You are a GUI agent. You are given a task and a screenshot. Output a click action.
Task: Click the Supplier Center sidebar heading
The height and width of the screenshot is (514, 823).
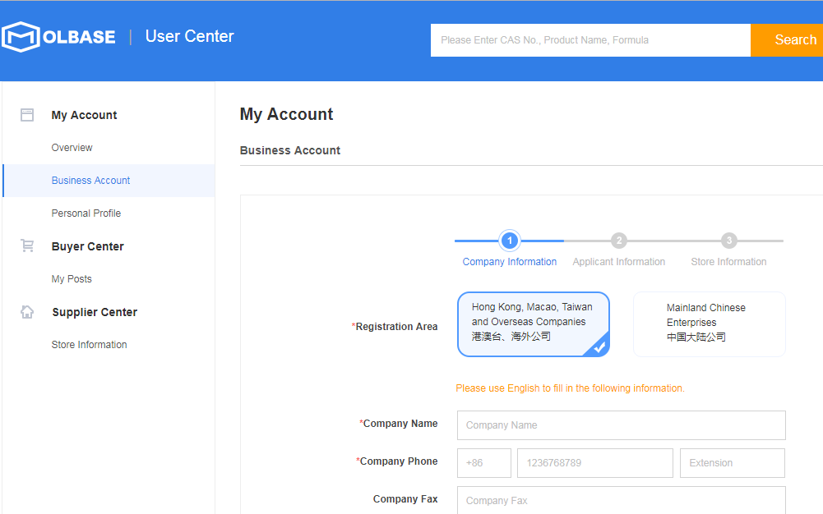(x=95, y=312)
